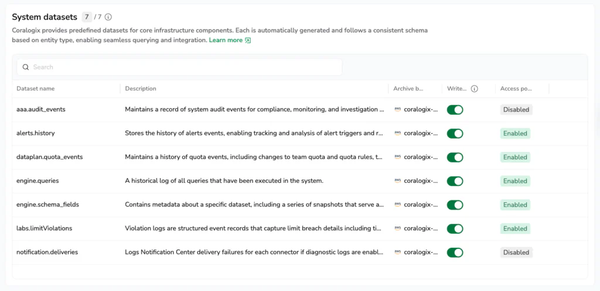Click the info icon next to System datasets count
This screenshot has height=291, width=600.
108,18
